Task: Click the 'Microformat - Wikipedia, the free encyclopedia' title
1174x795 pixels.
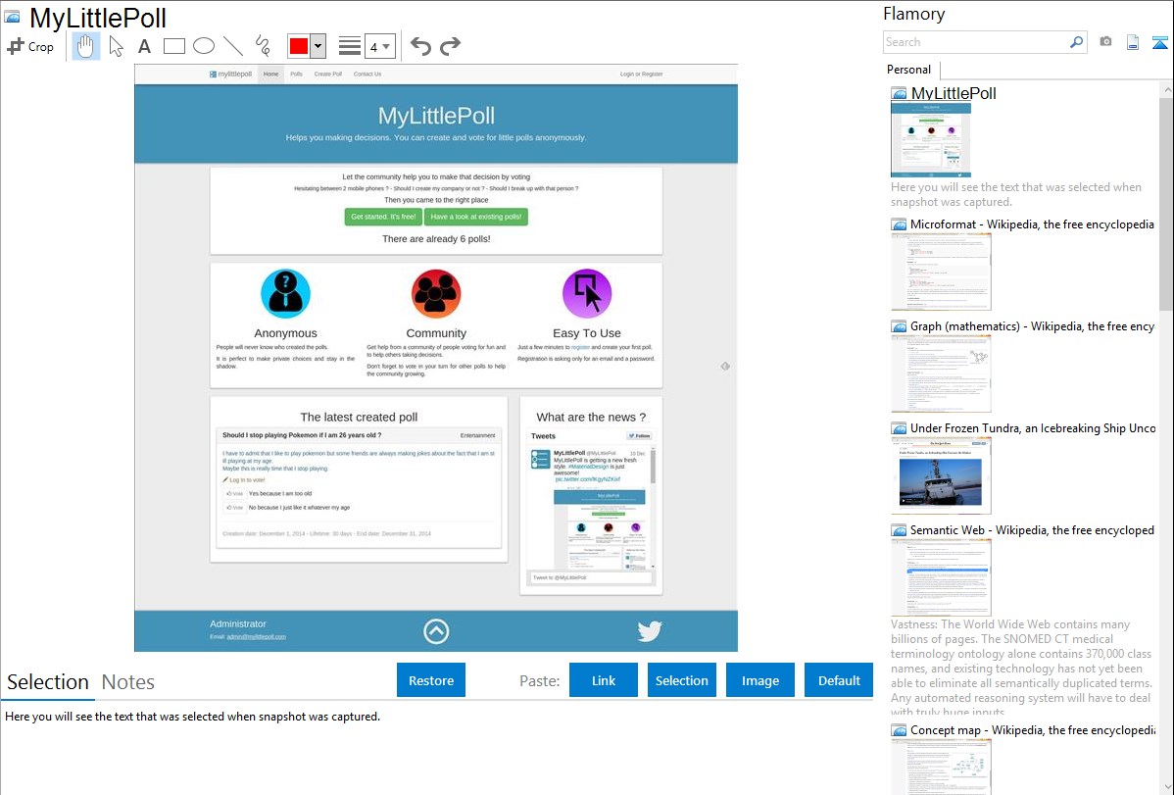Action: (1032, 224)
